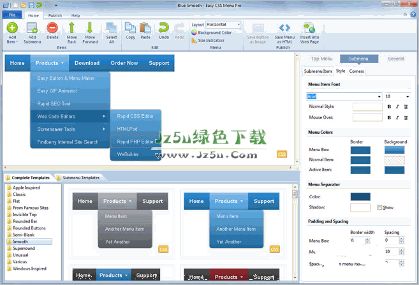Image resolution: width=419 pixels, height=285 pixels.
Task: Click the Redo icon
Action: pyautogui.click(x=179, y=28)
